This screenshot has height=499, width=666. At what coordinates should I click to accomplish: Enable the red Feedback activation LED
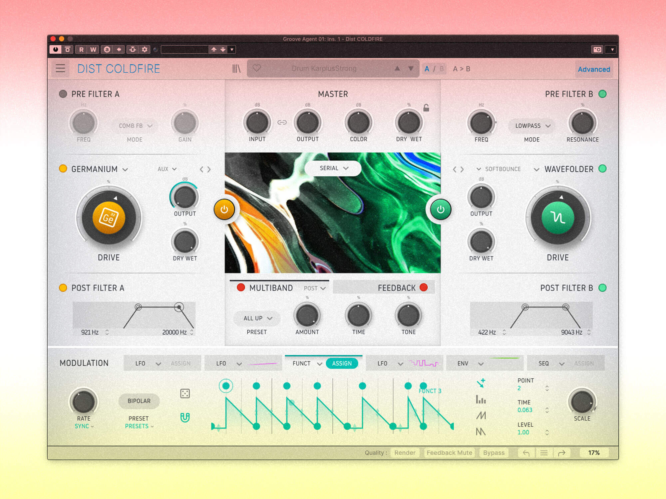tap(423, 287)
